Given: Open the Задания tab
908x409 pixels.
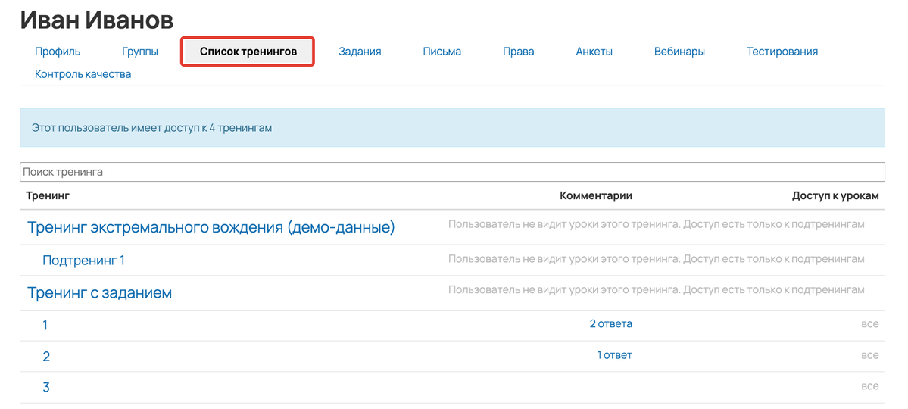Looking at the screenshot, I should click(360, 52).
